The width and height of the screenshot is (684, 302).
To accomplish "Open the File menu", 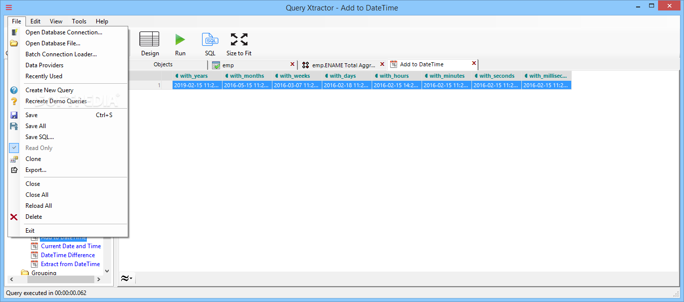I will [16, 21].
